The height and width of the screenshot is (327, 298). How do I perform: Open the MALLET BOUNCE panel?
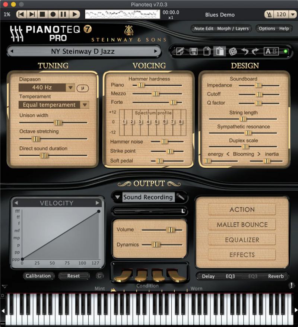242,225
